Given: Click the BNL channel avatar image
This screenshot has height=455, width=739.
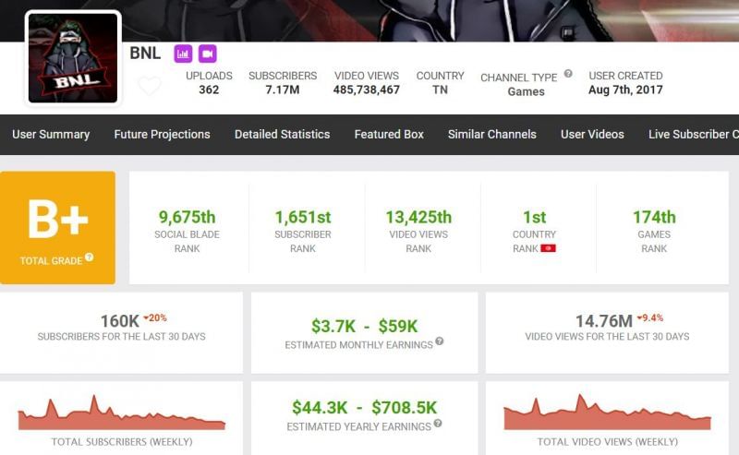Looking at the screenshot, I should [73, 57].
